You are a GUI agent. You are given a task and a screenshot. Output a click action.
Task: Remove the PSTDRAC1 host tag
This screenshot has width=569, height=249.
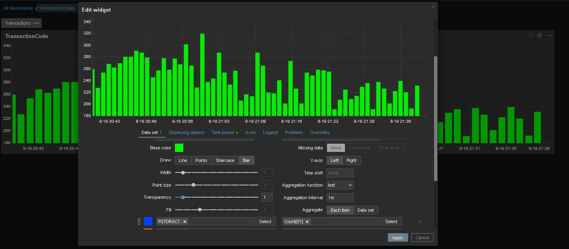tap(185, 221)
